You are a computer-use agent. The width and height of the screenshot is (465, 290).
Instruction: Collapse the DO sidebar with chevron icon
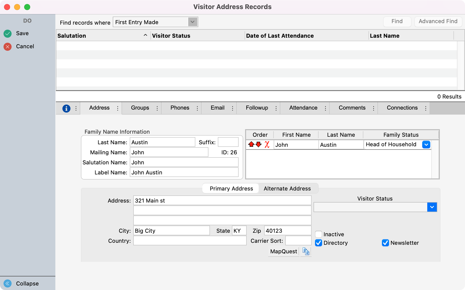(7, 283)
